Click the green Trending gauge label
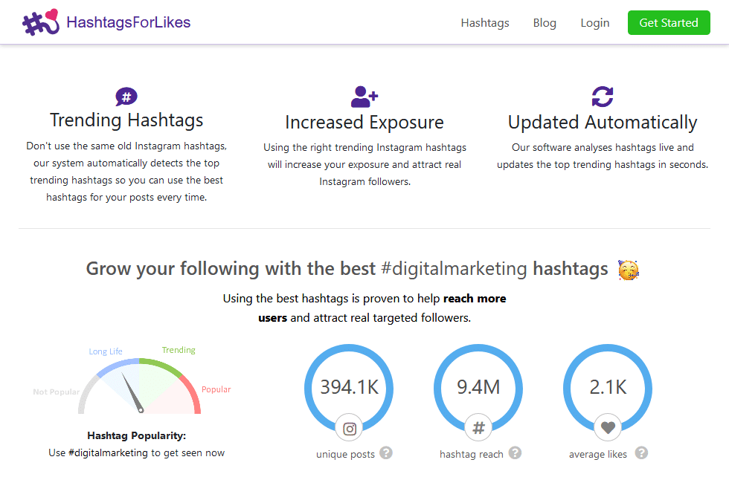 (179, 350)
